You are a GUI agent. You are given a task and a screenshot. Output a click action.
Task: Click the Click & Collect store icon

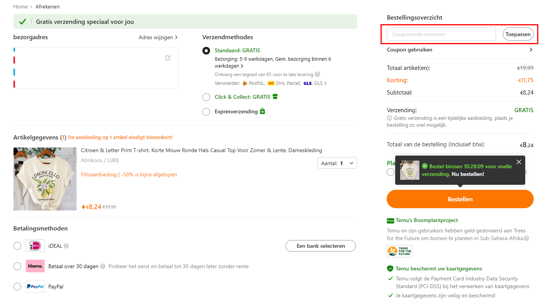(275, 97)
